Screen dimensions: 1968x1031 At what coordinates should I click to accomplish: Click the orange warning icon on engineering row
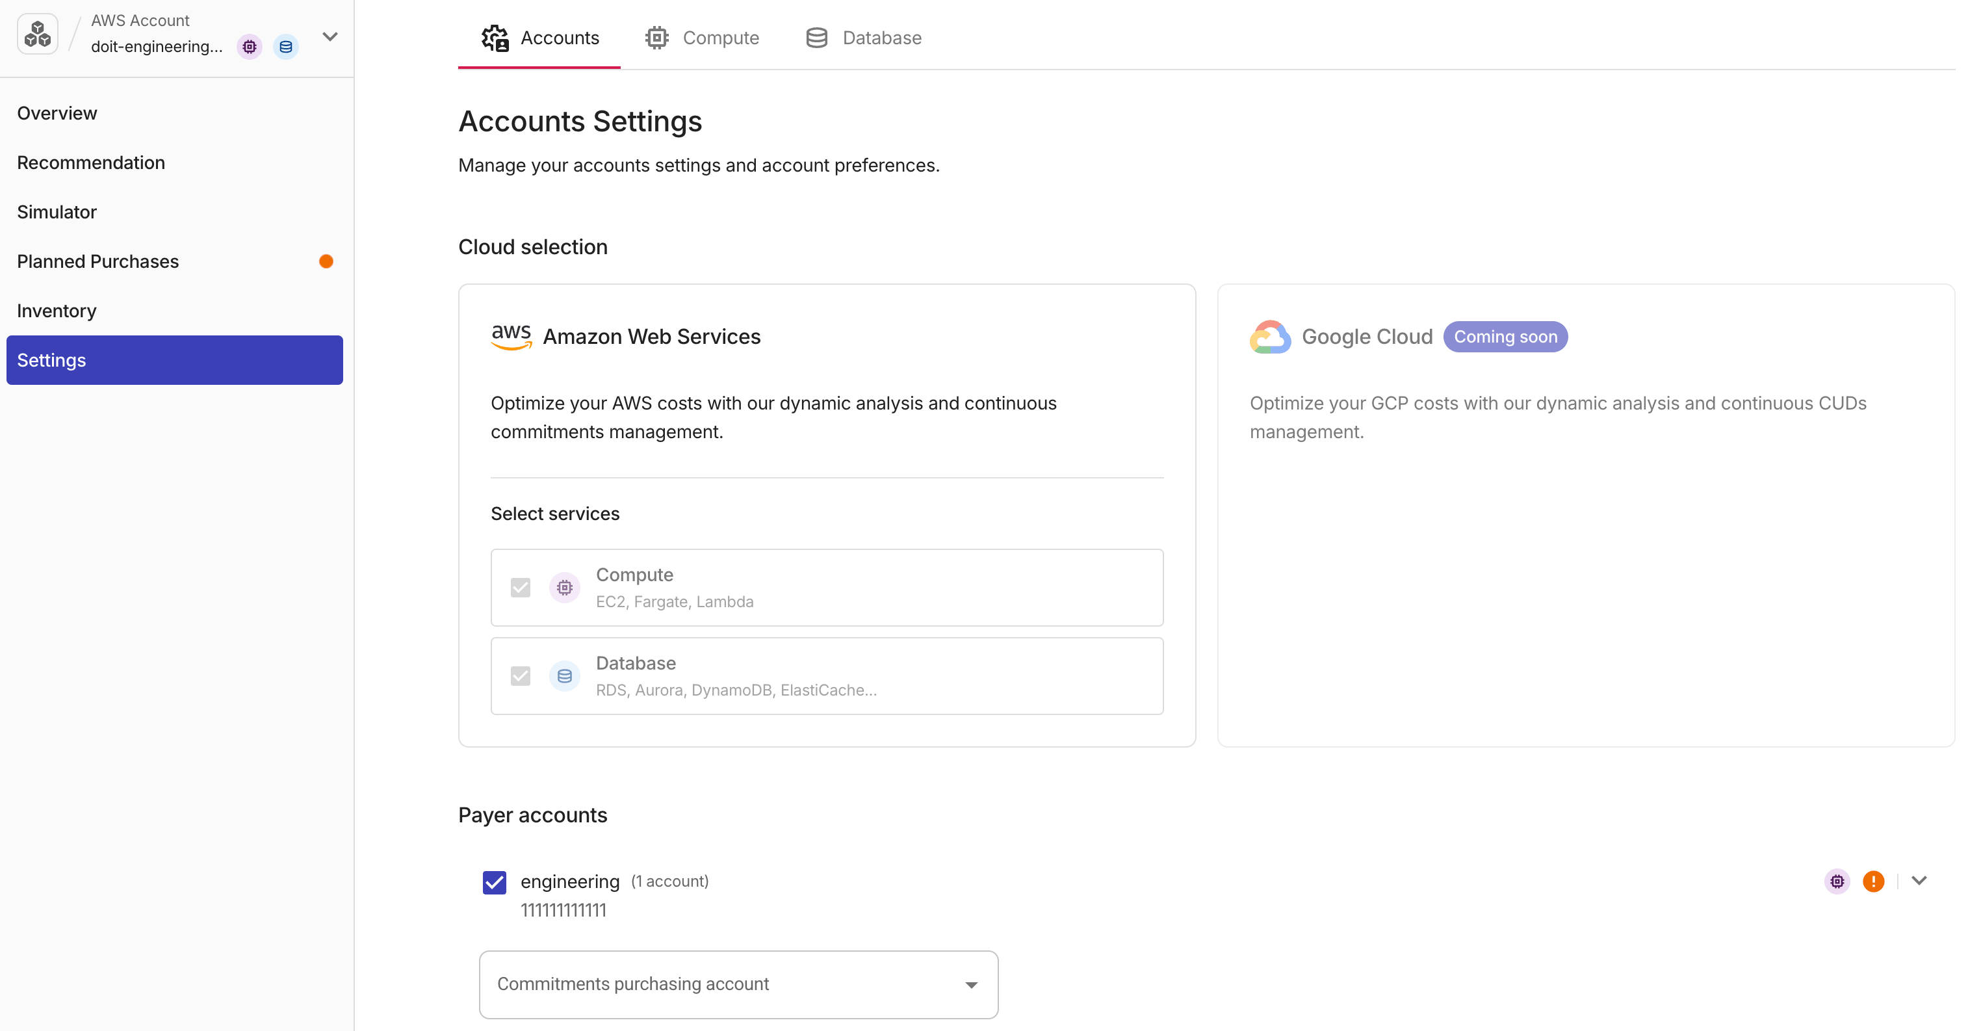[x=1873, y=881]
